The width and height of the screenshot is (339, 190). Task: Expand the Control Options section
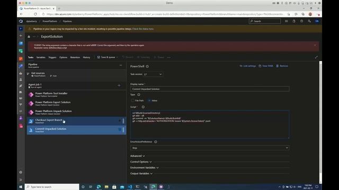141,162
